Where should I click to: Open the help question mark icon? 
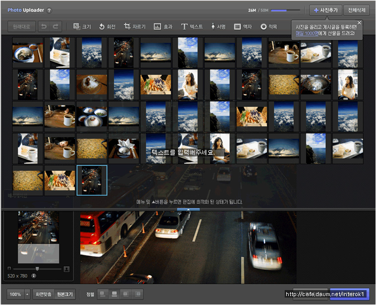coord(49,10)
